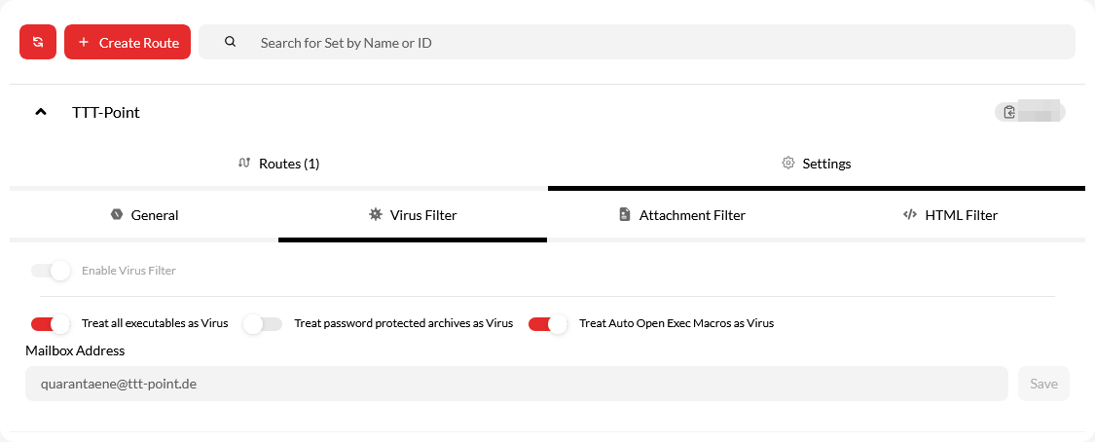Collapse the TTT-Point set chevron
Viewport: 1095px width, 442px height.
[41, 112]
